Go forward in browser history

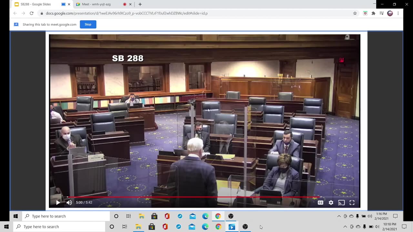(x=23, y=13)
